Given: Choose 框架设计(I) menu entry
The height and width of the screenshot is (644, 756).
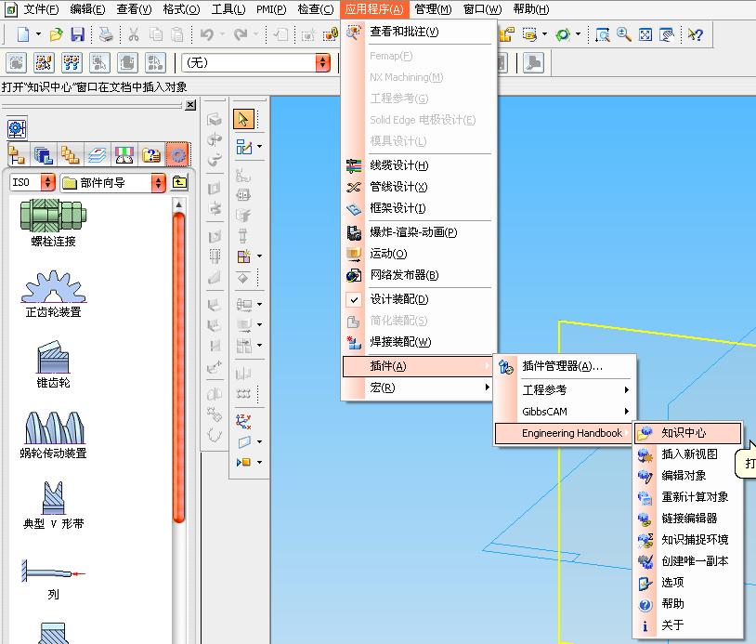Looking at the screenshot, I should pyautogui.click(x=419, y=208).
